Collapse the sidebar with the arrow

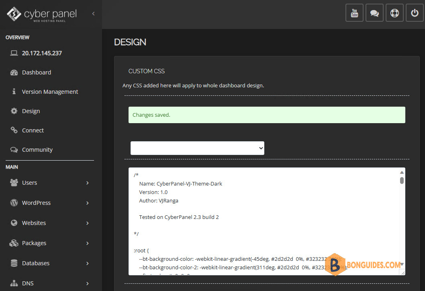pyautogui.click(x=93, y=14)
